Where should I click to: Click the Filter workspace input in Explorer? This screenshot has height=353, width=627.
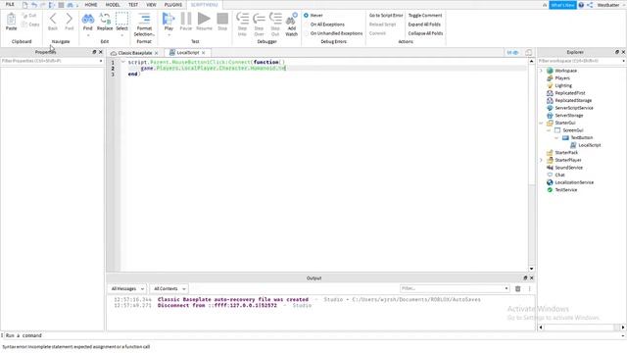(x=581, y=61)
